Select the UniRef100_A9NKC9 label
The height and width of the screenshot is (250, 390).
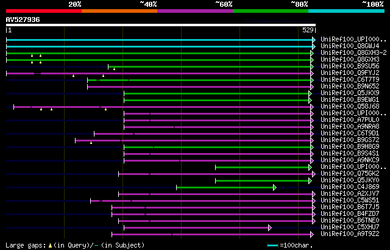click(x=350, y=160)
